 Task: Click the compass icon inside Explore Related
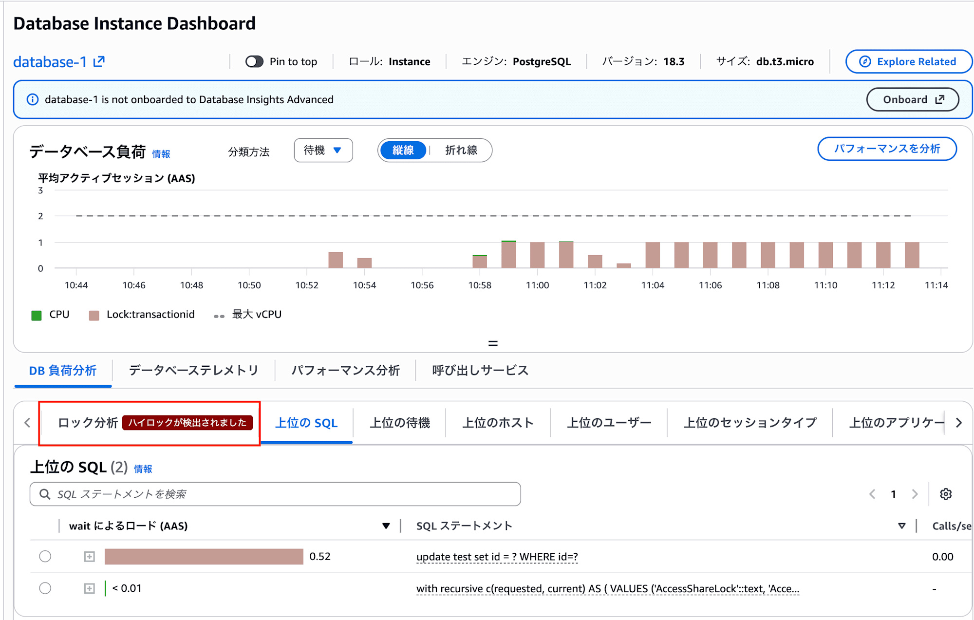[x=864, y=61]
